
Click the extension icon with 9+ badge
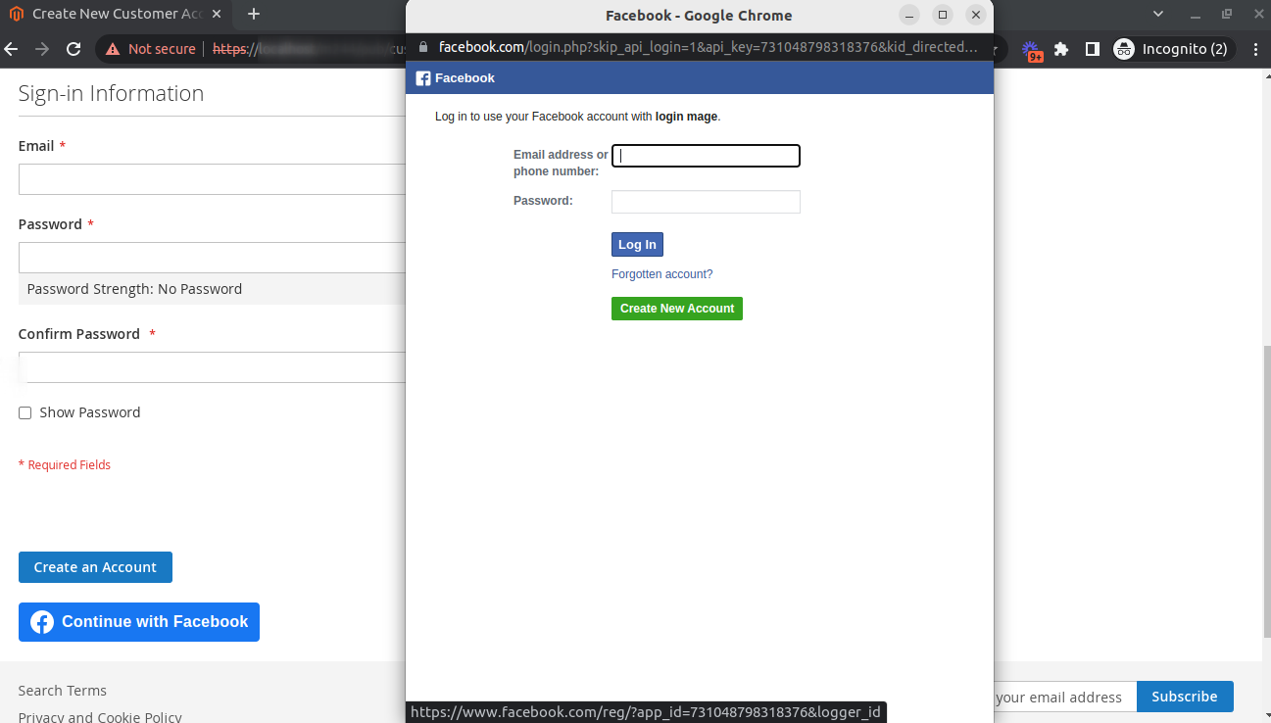1032,48
